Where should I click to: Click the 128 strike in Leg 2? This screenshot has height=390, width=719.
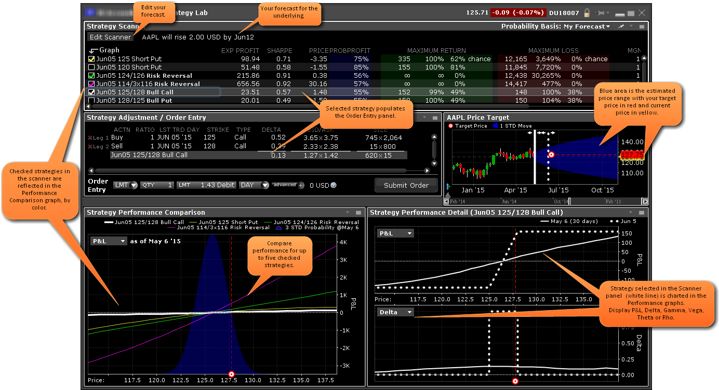pyautogui.click(x=209, y=146)
